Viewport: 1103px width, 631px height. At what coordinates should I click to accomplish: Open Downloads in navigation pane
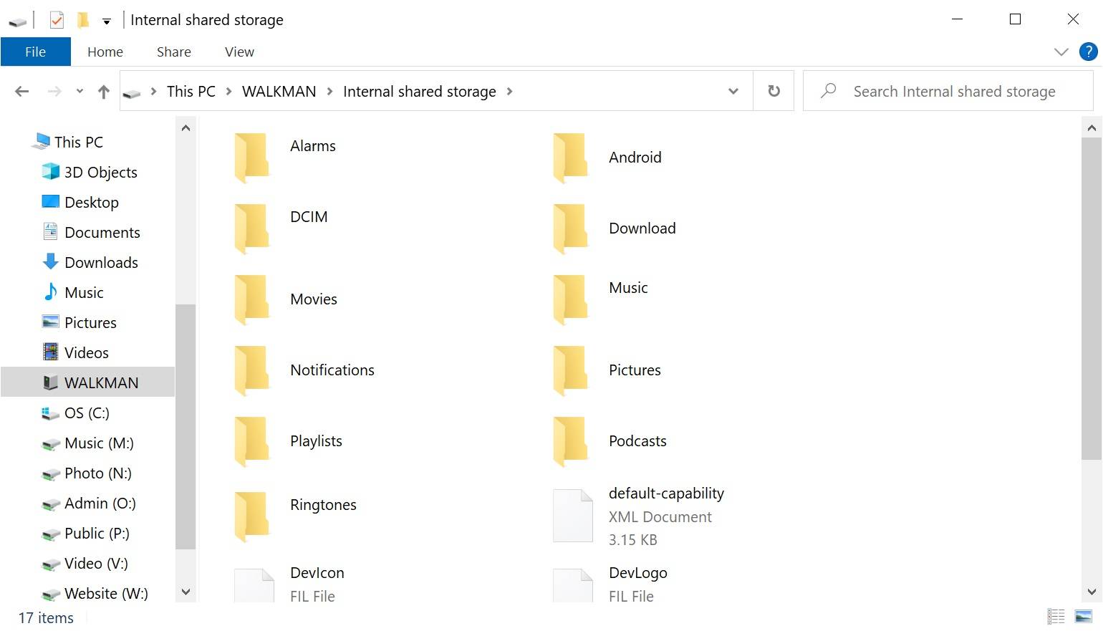tap(101, 262)
